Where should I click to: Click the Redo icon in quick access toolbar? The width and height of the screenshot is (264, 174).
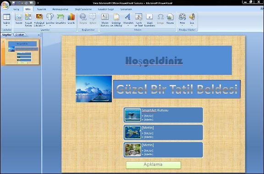click(x=26, y=3)
